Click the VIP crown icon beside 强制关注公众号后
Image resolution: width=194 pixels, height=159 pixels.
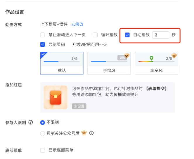(84, 133)
